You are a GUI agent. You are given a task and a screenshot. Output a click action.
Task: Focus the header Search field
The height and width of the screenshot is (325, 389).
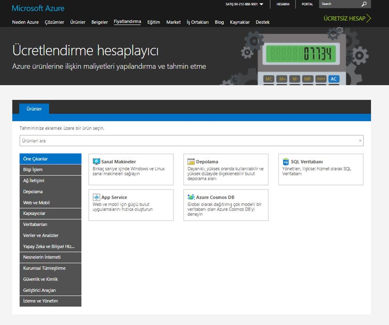340,4
